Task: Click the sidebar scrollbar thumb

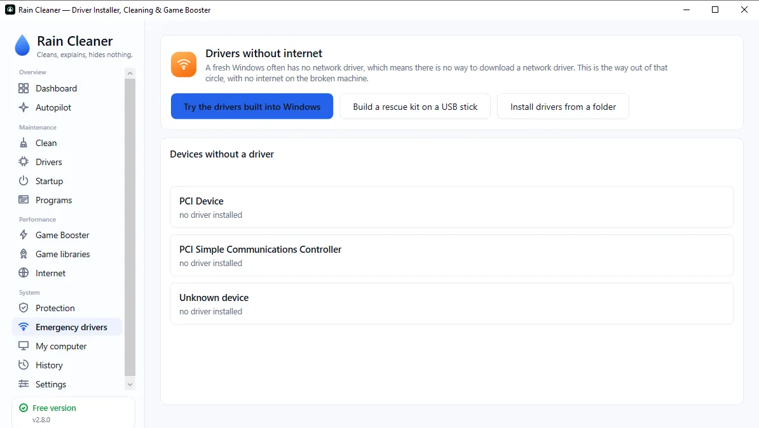Action: (130, 227)
